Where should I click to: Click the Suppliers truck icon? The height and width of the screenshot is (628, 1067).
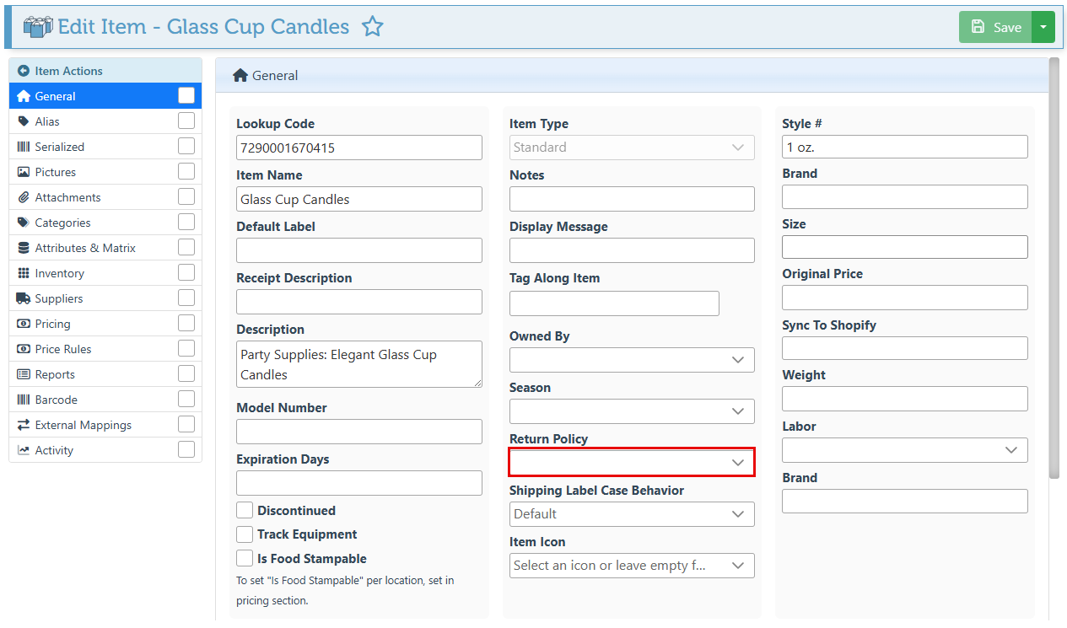click(x=24, y=298)
